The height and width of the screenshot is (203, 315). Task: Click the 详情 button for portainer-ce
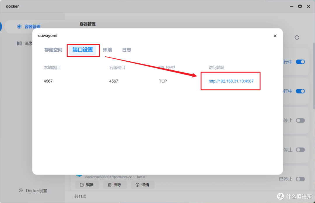click(142, 185)
